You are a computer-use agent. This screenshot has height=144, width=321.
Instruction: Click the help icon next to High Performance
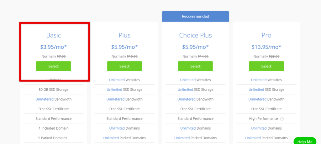pos(282,119)
